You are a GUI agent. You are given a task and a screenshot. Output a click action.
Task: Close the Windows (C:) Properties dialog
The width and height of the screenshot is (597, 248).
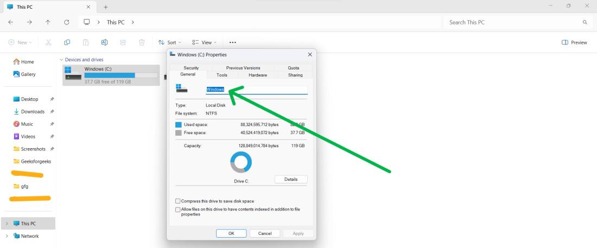click(309, 54)
